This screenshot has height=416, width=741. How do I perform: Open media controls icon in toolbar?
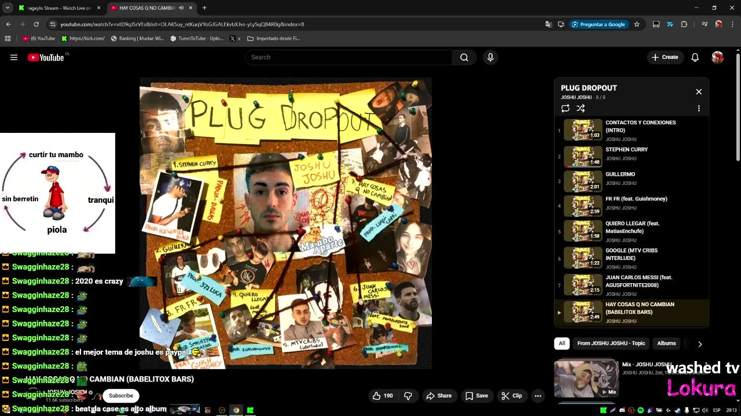click(x=705, y=24)
